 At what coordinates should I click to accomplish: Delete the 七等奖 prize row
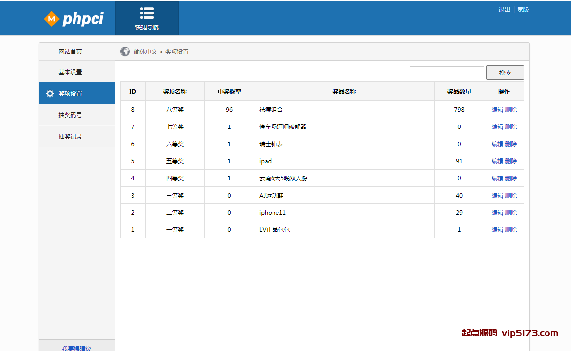511,127
